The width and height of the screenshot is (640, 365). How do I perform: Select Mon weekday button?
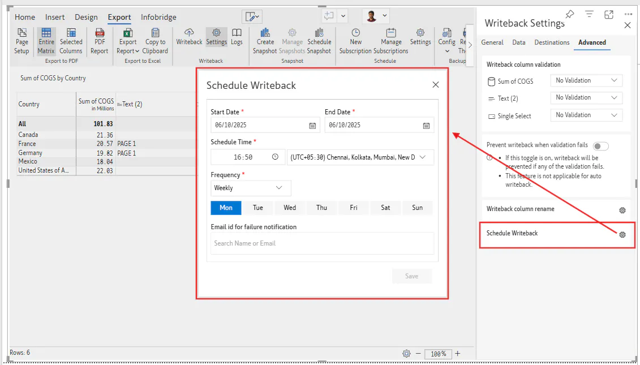tap(226, 208)
